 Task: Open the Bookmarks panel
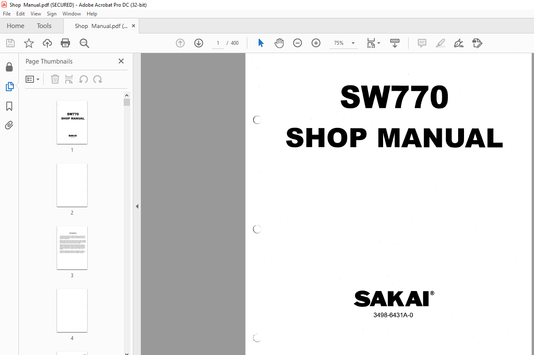tap(9, 106)
